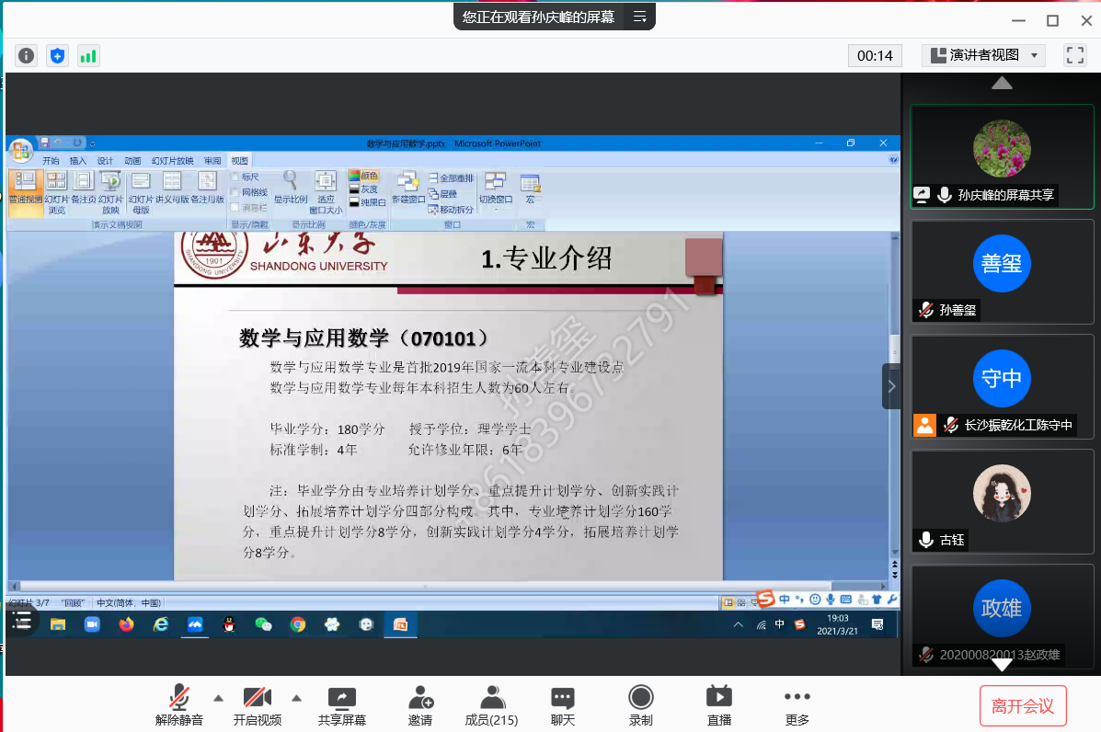
Task: Open the 成员(215) members list
Action: 492,706
